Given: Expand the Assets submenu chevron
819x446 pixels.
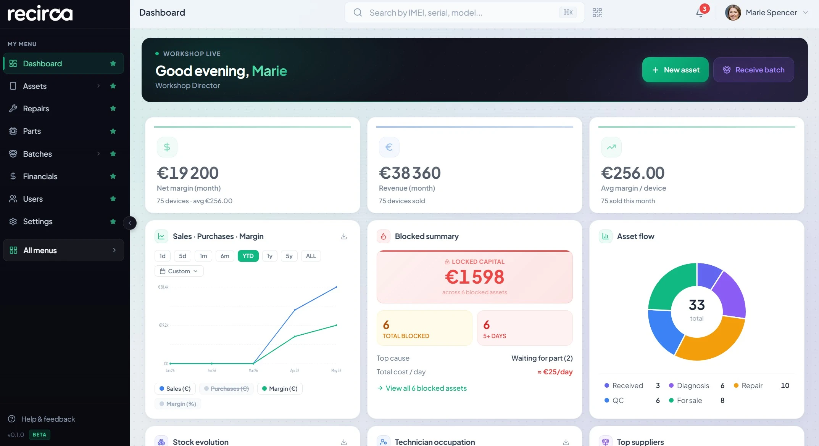Looking at the screenshot, I should (x=98, y=86).
